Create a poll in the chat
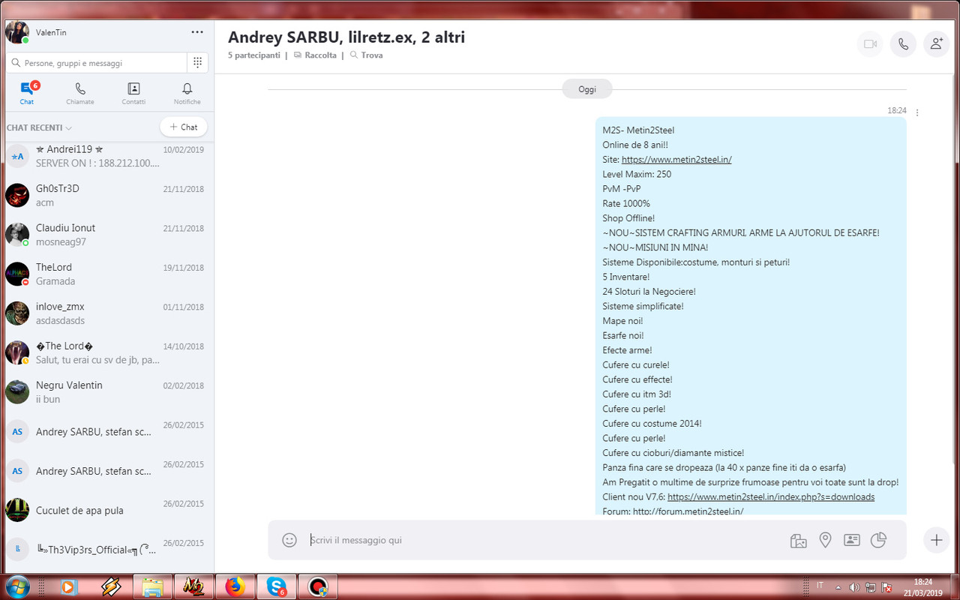This screenshot has width=960, height=600. pyautogui.click(x=878, y=540)
